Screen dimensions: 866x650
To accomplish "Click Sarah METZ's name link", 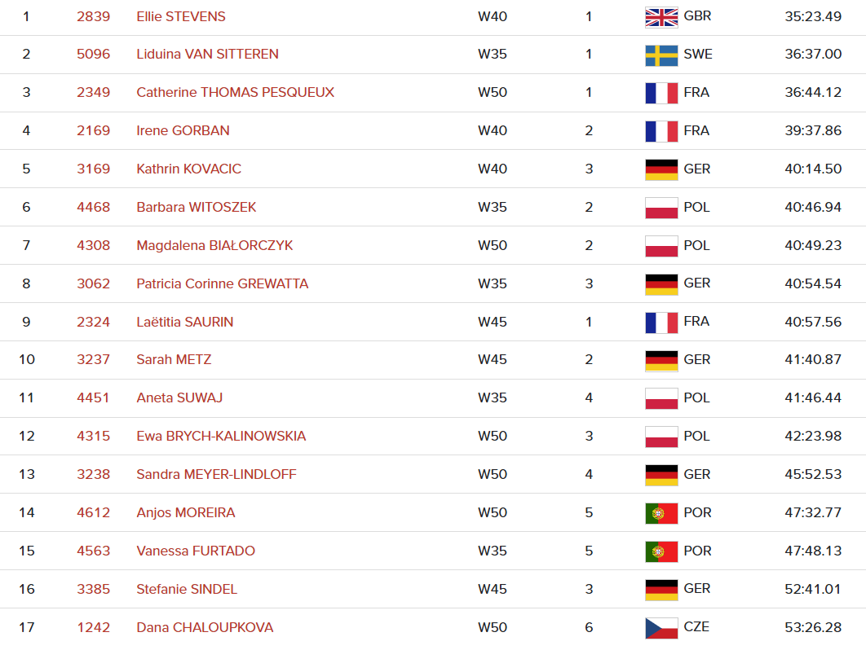I will 174,360.
